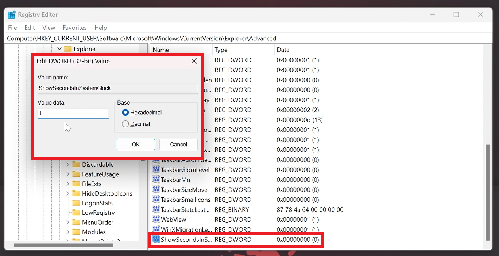The height and width of the screenshot is (256, 499).
Task: Select the Decimal base radio button
Action: [125, 124]
